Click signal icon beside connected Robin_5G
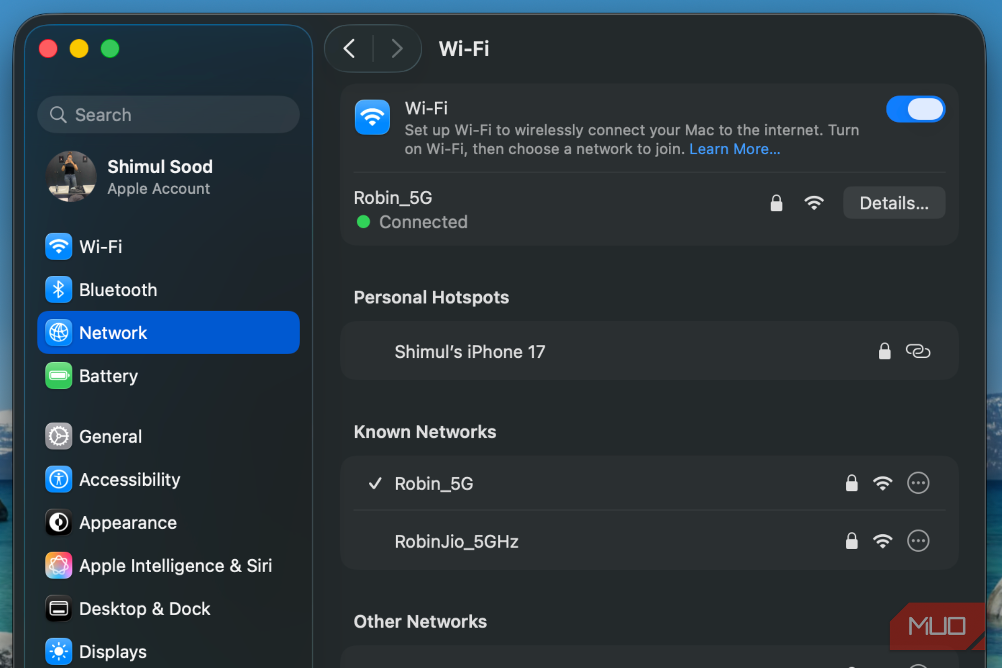 814,203
